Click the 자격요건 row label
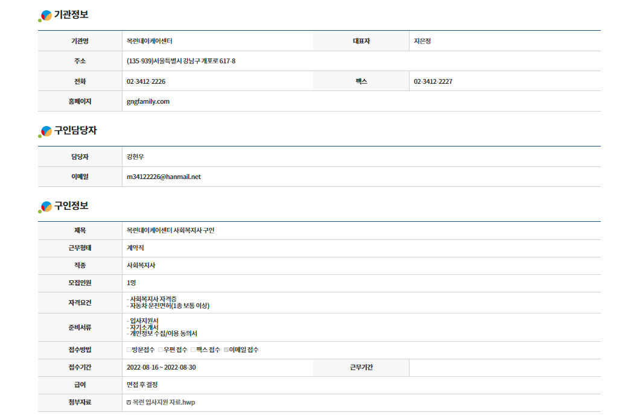Image resolution: width=631 pixels, height=416 pixels. 80,303
